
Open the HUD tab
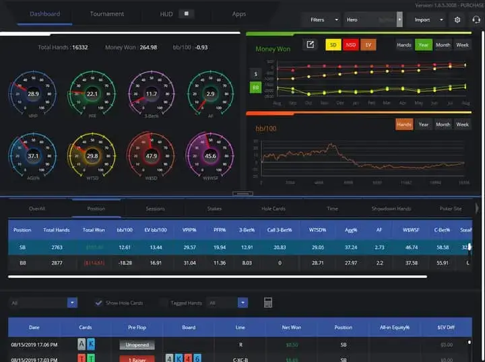point(166,14)
